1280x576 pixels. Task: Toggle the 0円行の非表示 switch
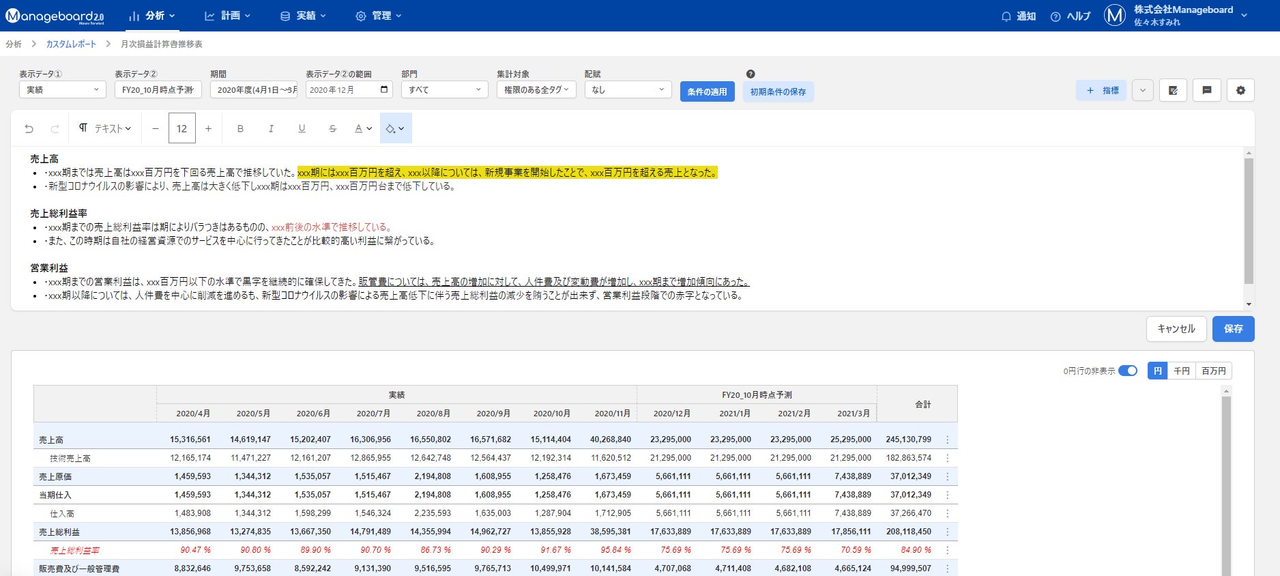click(x=1128, y=371)
